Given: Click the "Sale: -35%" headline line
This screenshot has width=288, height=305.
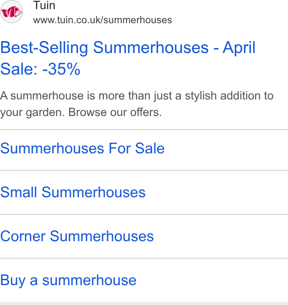Looking at the screenshot, I should click(40, 69).
